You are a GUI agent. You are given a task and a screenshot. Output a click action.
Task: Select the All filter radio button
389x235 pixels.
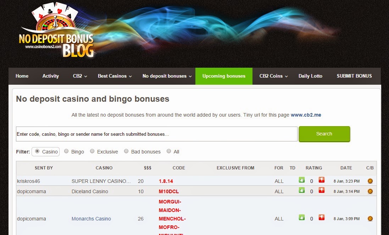click(169, 151)
